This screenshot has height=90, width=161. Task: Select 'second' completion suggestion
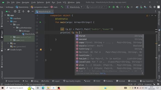pyautogui.click(x=109, y=39)
